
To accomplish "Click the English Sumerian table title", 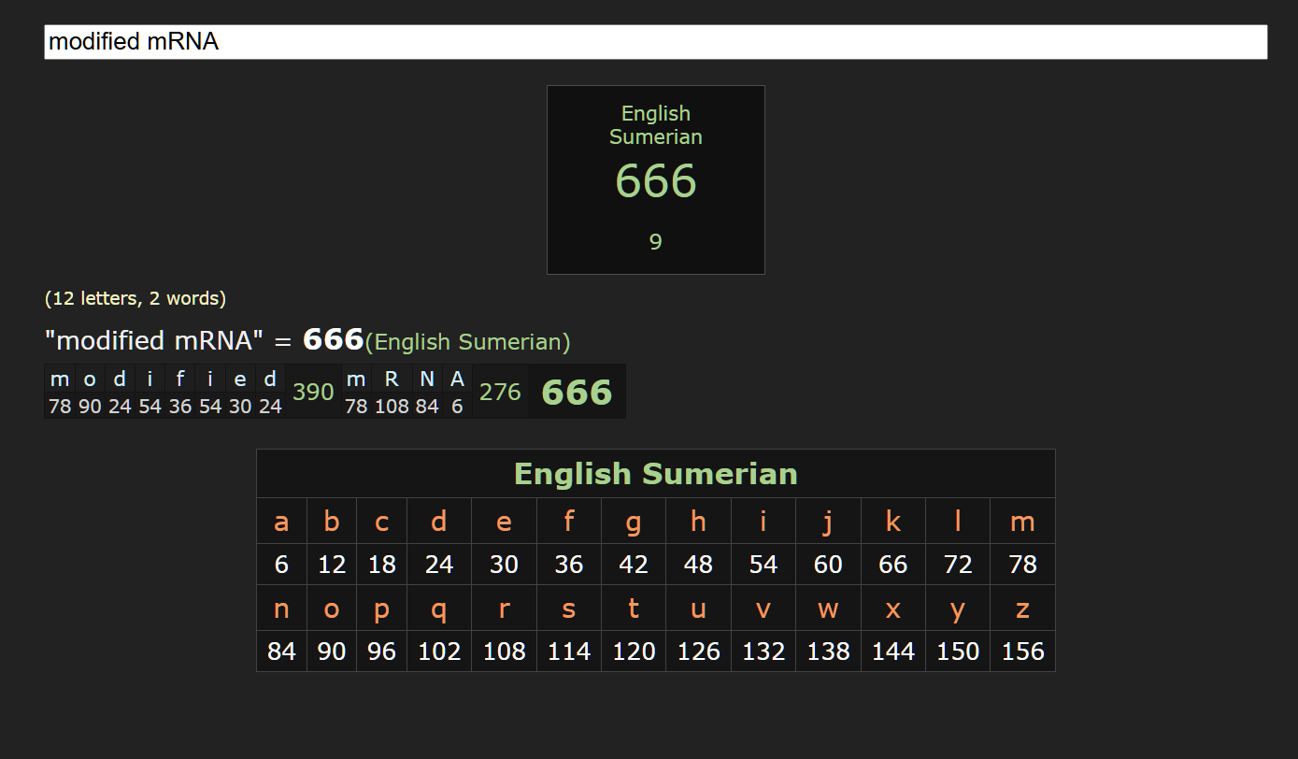I will coord(656,474).
